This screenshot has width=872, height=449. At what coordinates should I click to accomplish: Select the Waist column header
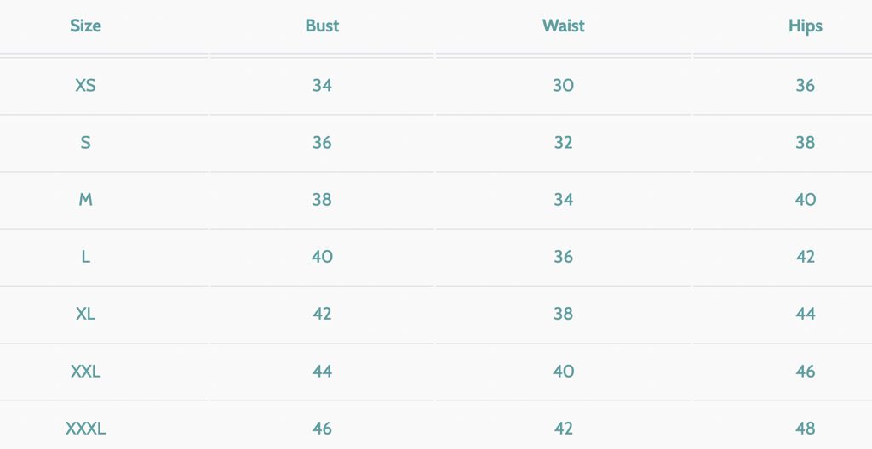point(563,26)
